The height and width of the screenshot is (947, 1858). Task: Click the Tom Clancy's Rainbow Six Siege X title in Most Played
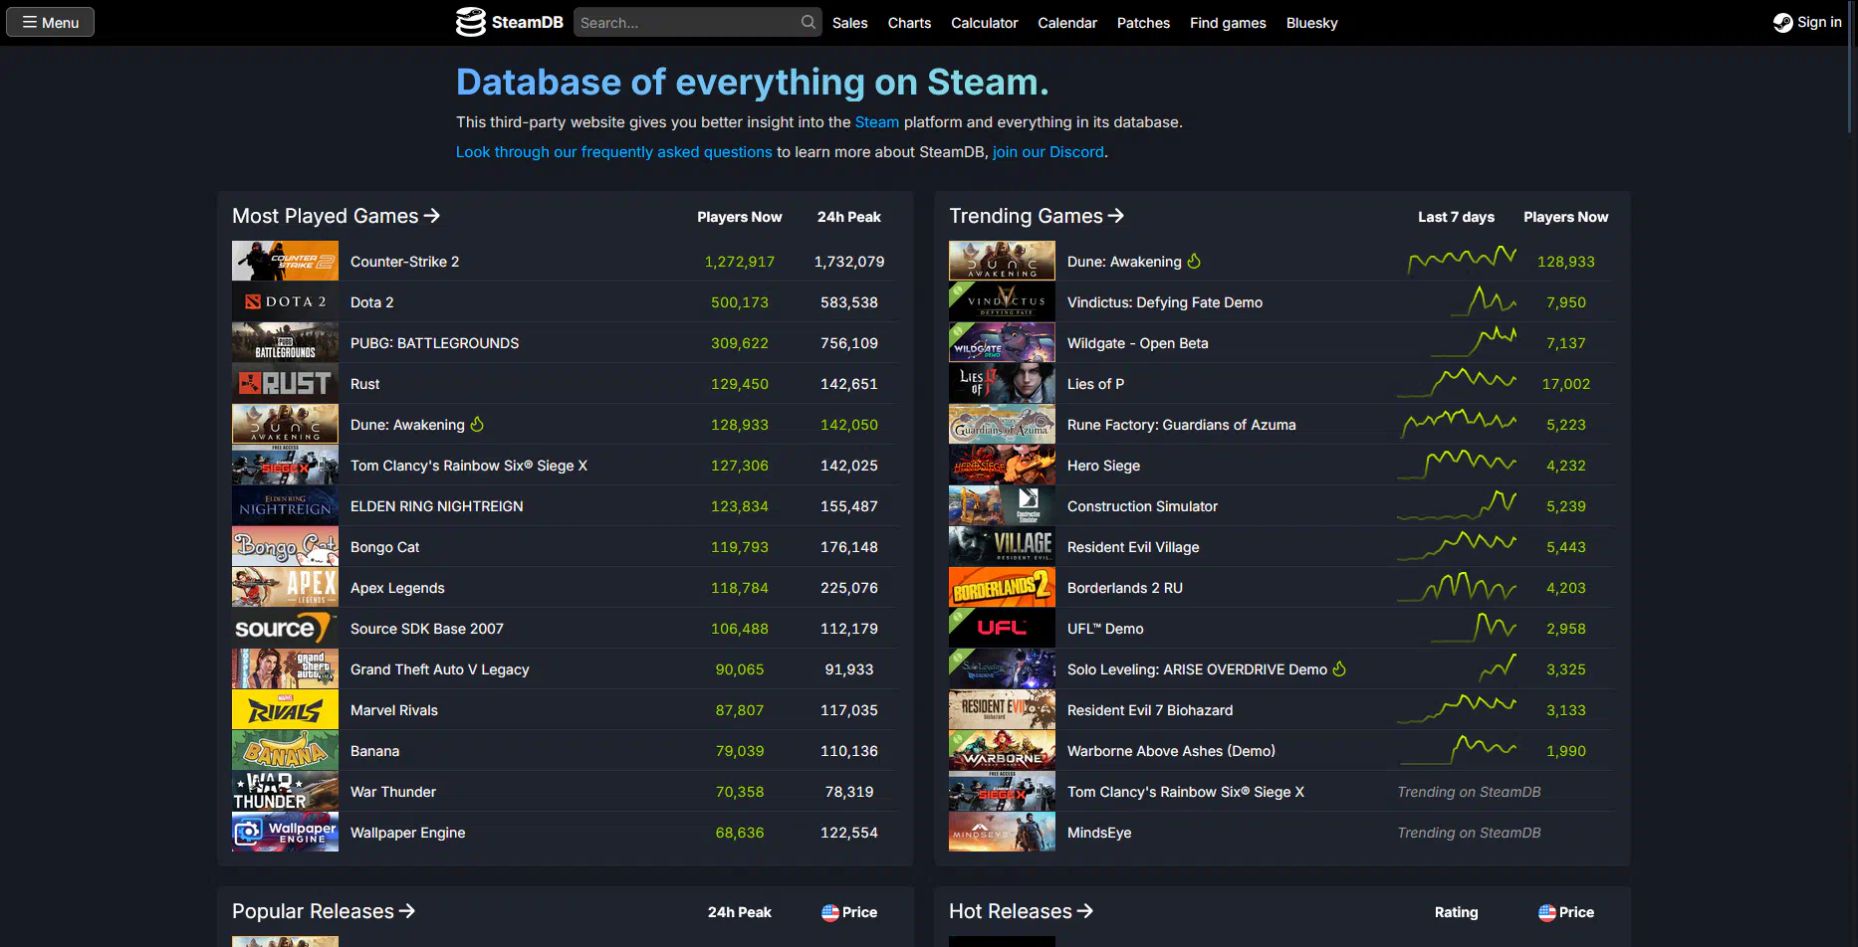[x=469, y=466]
